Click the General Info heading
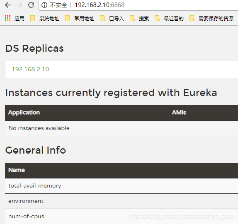Viewport: 238px width, 224px height. (x=36, y=150)
